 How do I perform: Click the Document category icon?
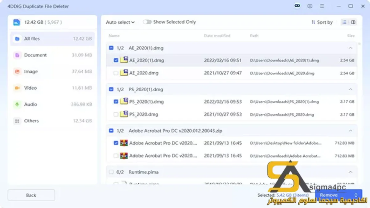tap(17, 55)
